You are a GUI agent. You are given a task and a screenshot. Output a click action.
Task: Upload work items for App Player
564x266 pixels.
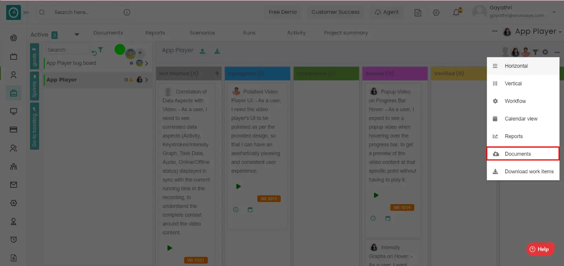(202, 51)
